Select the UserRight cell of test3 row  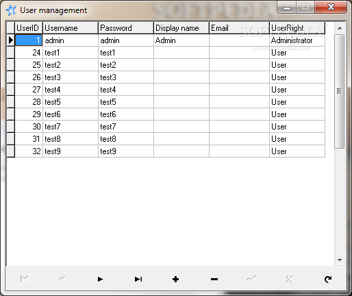(297, 77)
